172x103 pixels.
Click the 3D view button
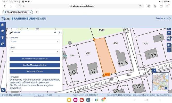(169, 45)
